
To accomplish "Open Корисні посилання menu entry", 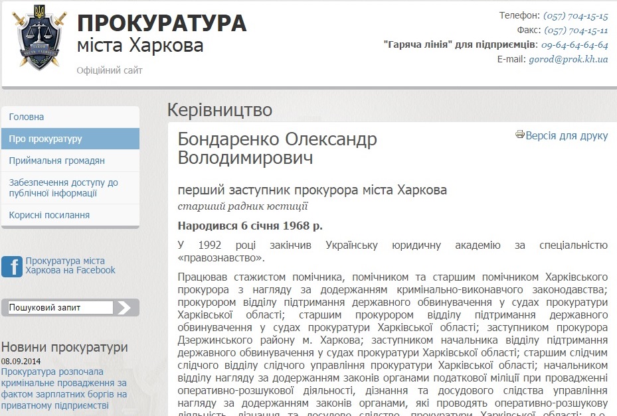I will 49,215.
